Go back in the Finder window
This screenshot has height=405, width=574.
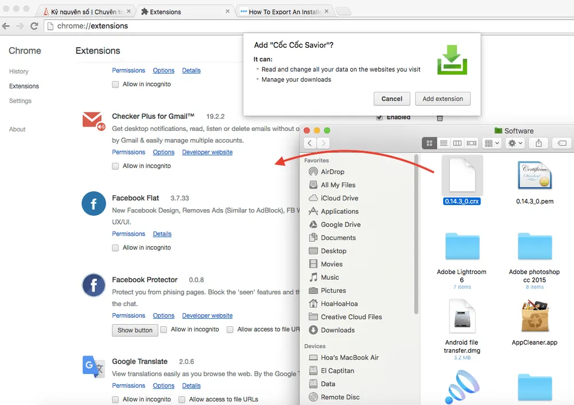tap(310, 143)
